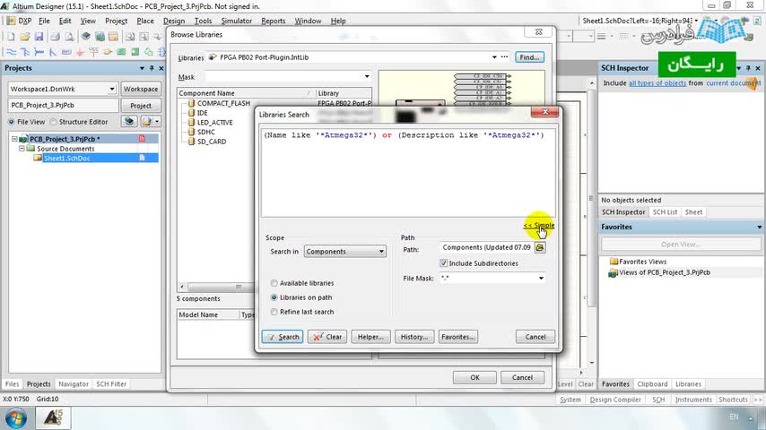
Task: Open the Search in Components dropdown
Action: click(345, 252)
